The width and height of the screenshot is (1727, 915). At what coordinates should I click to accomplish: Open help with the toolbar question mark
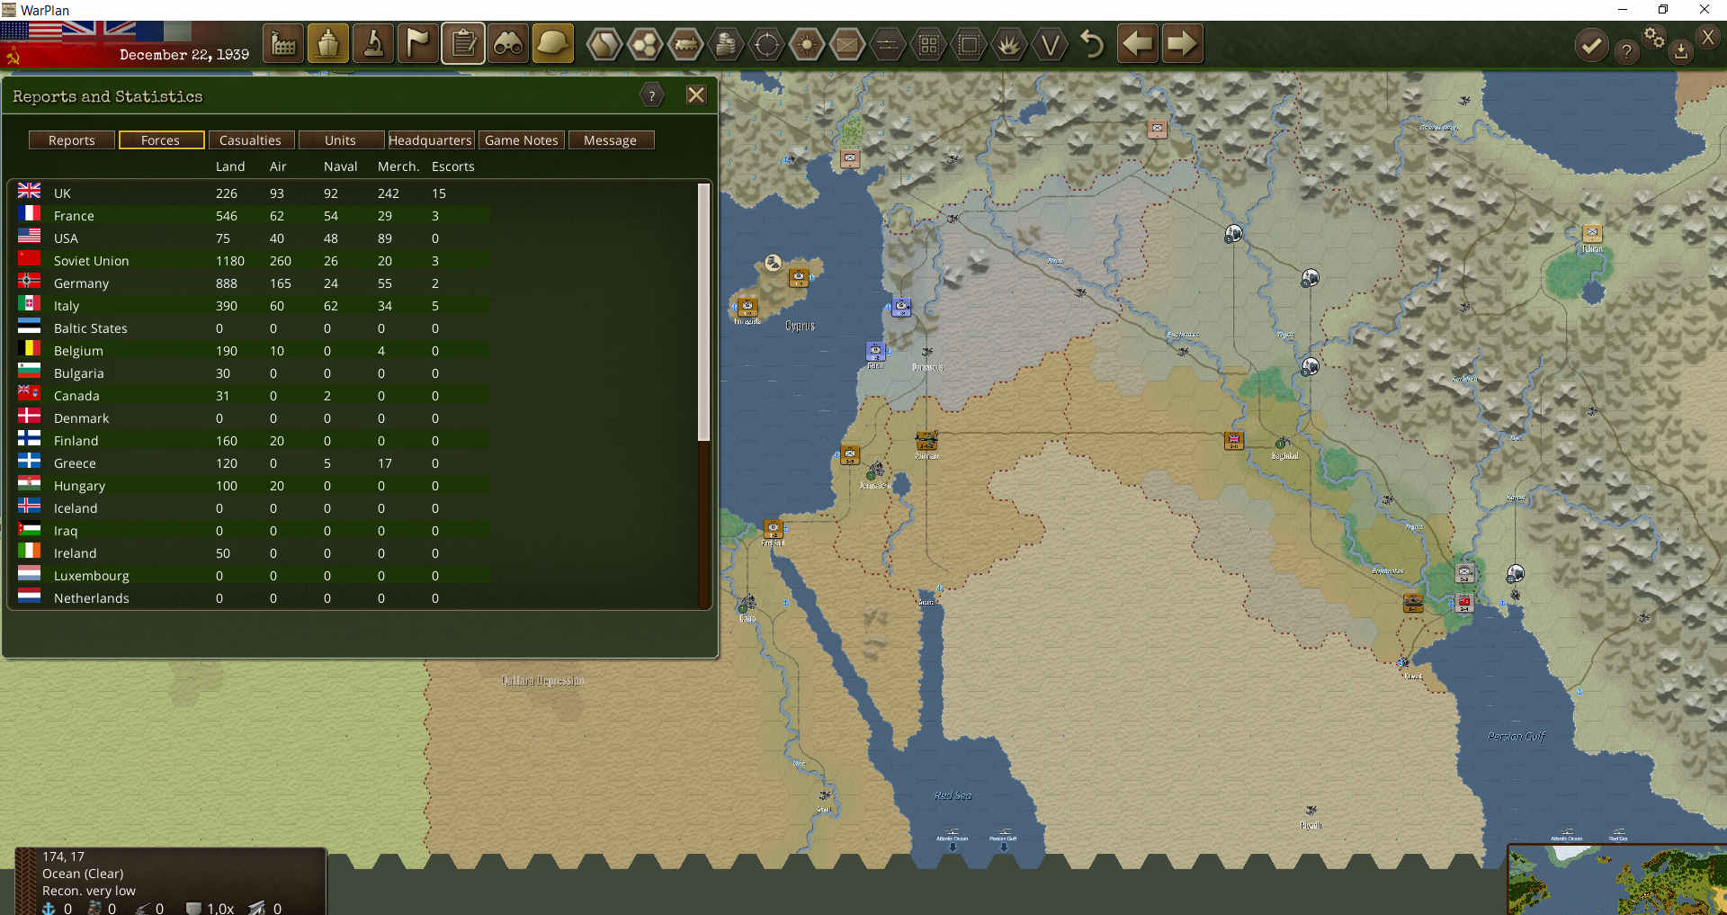click(x=1626, y=52)
